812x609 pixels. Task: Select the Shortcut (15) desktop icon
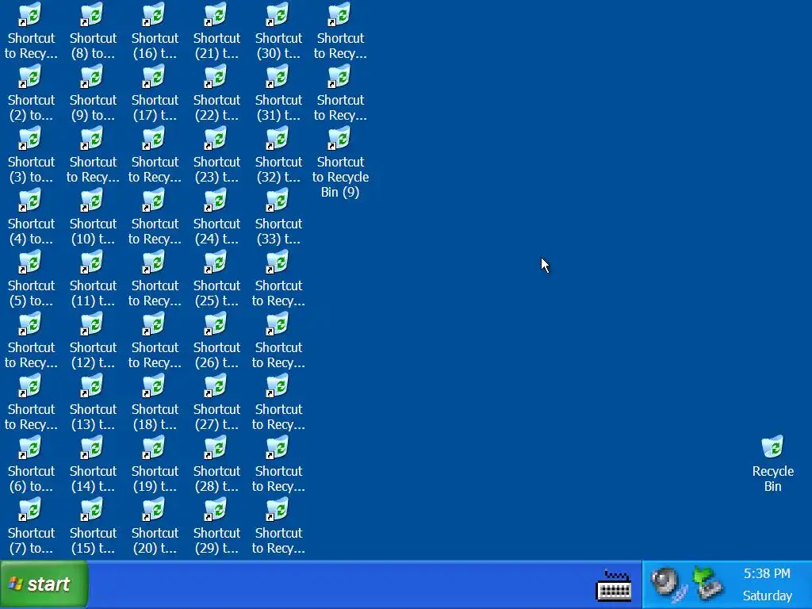coord(94,527)
